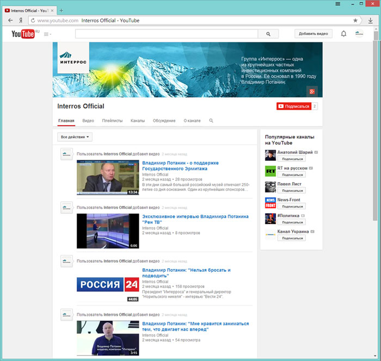Click the browser address bar

(194, 21)
